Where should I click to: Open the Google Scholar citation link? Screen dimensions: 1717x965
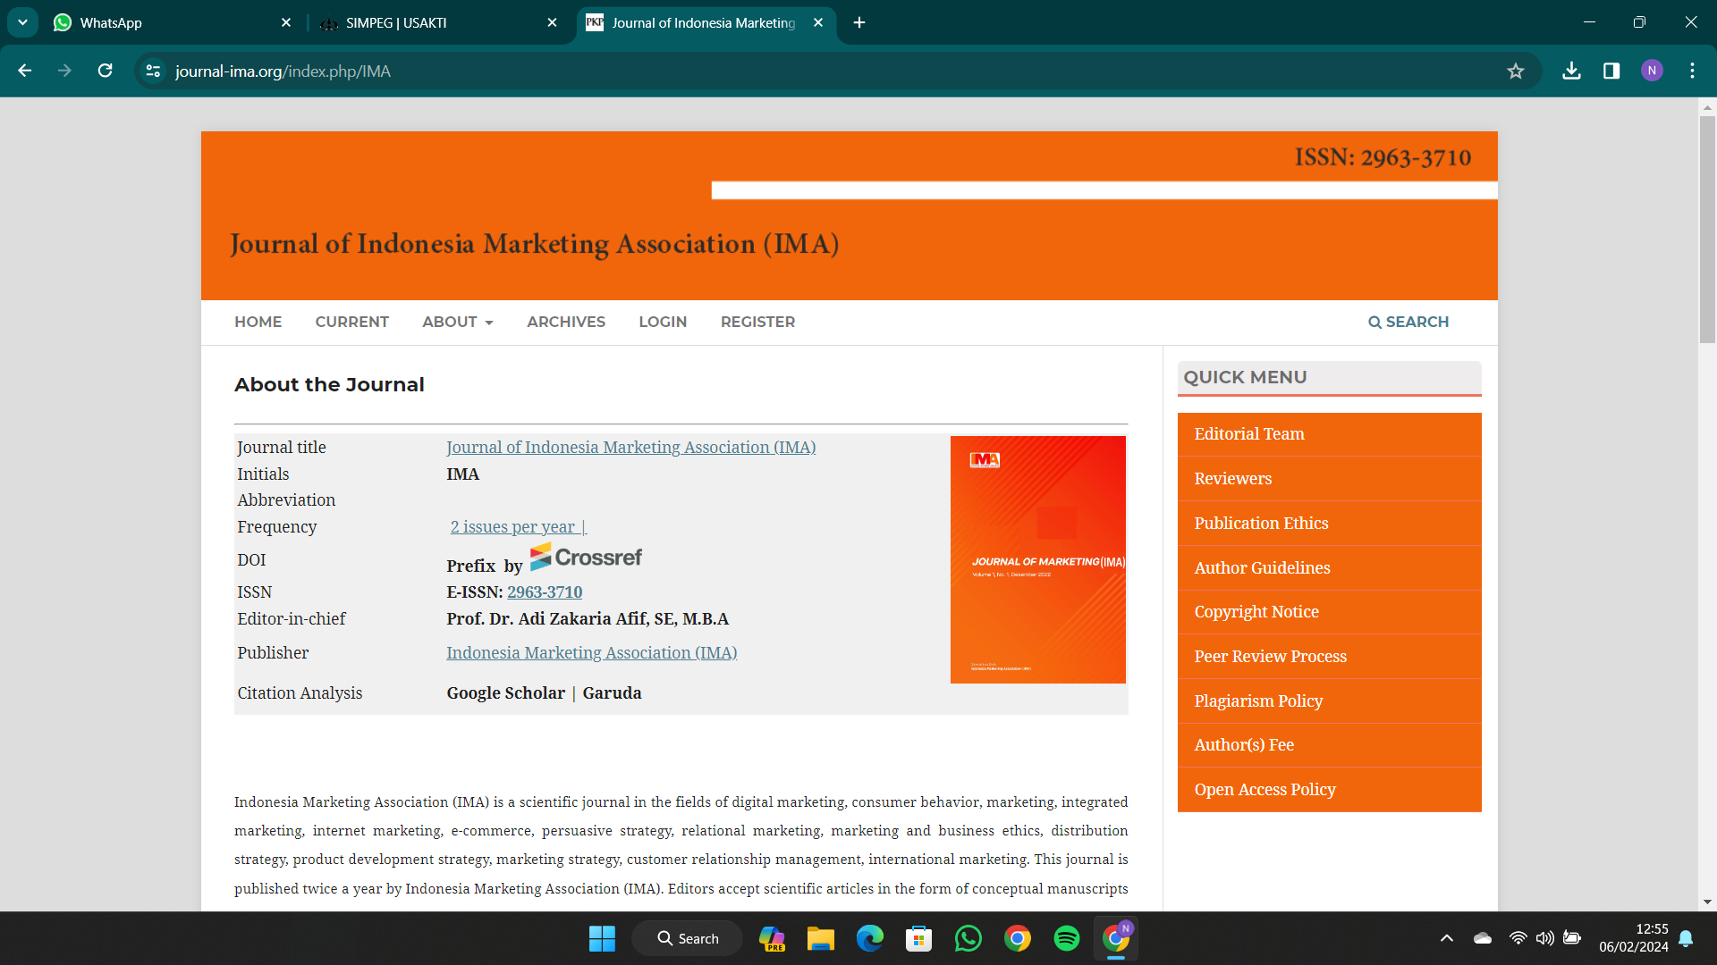pos(505,692)
